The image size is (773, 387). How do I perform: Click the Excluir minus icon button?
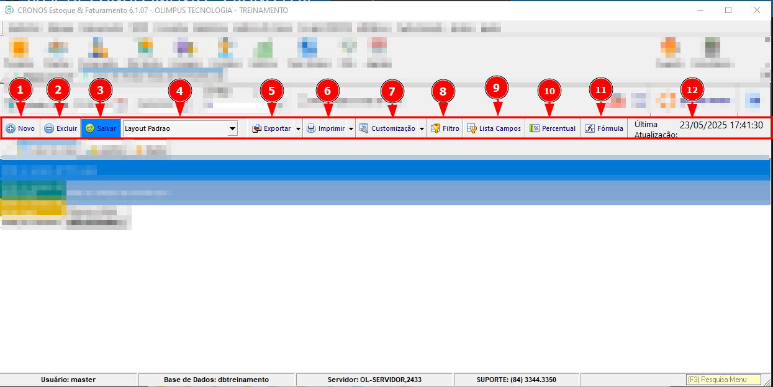tap(60, 128)
